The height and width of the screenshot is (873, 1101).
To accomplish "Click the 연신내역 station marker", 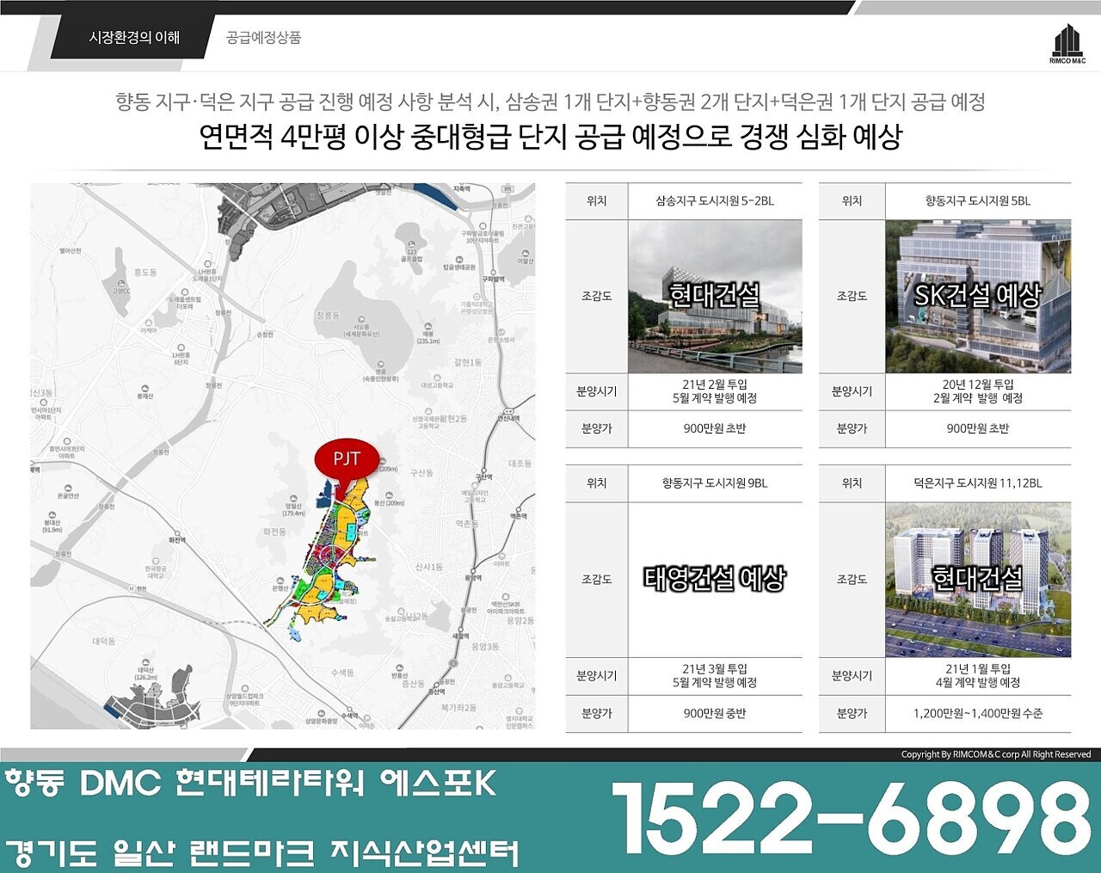I will coord(507,409).
